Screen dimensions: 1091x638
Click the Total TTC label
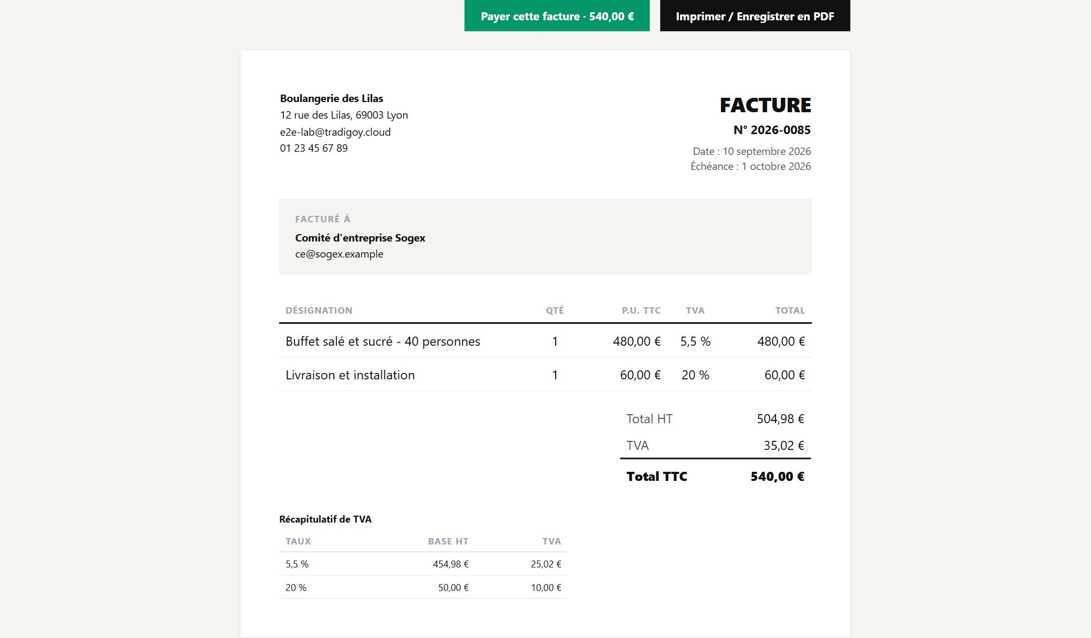(657, 477)
